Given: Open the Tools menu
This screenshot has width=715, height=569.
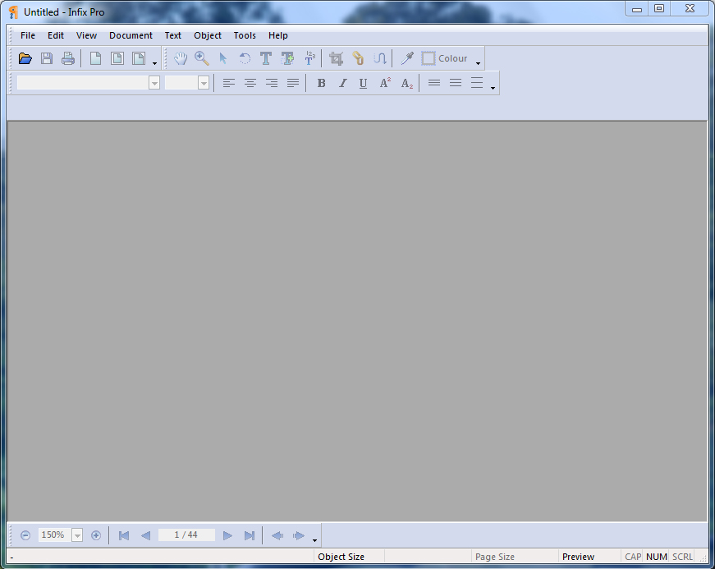Looking at the screenshot, I should tap(245, 35).
